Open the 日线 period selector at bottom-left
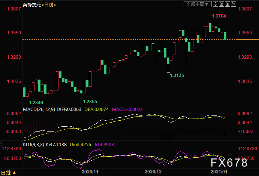The image size is (259, 176). tap(9, 173)
